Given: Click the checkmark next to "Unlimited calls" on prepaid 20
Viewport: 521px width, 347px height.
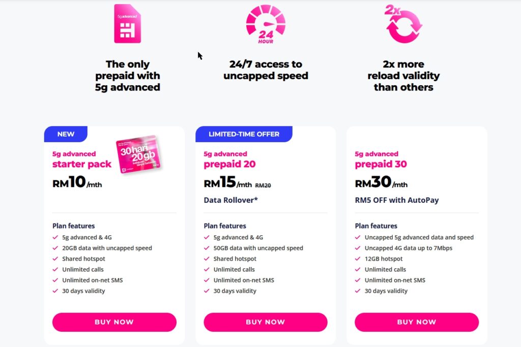Looking at the screenshot, I should coord(207,269).
